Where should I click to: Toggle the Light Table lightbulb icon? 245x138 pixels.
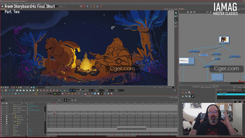click(x=1, y=88)
